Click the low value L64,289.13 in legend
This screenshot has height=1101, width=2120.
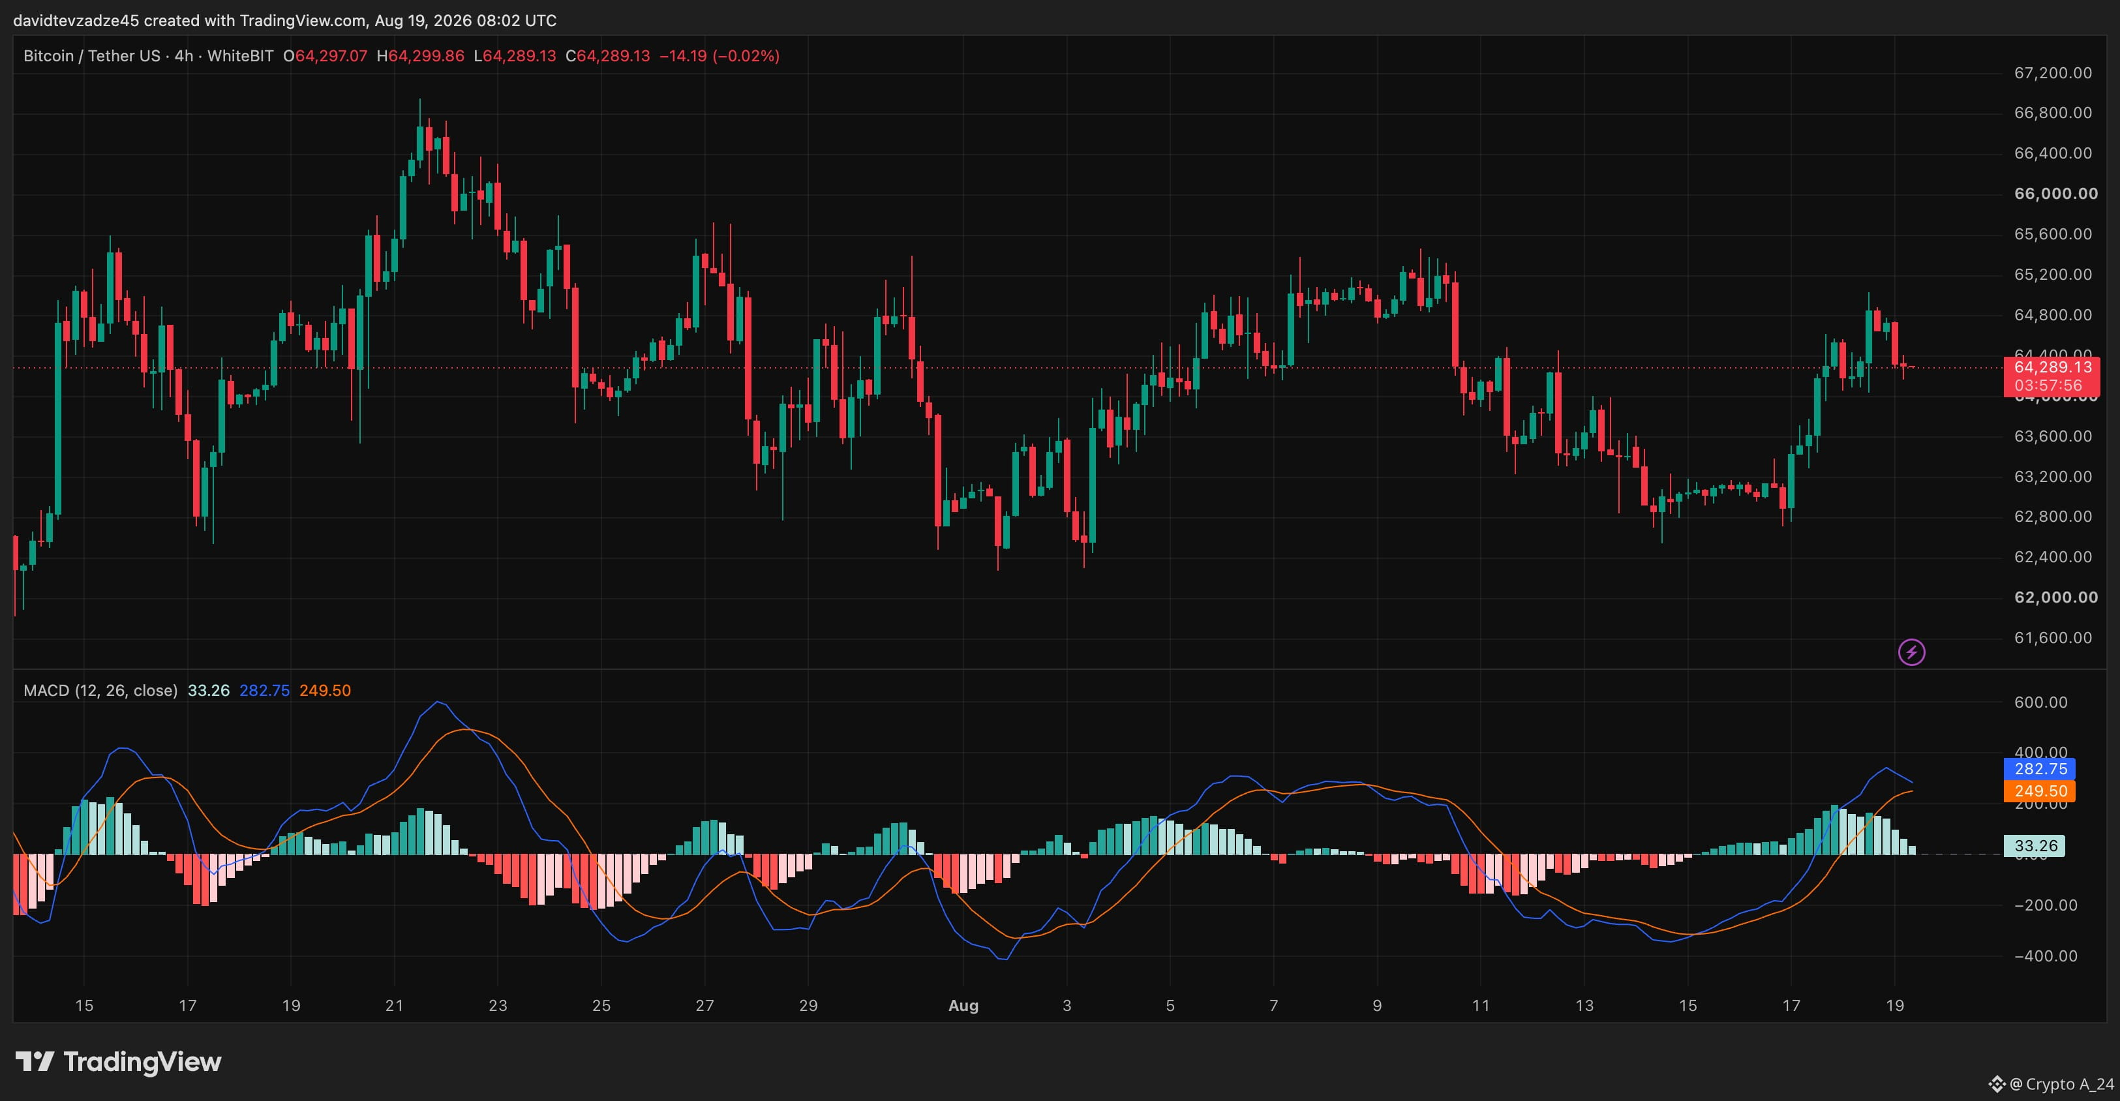coord(515,56)
